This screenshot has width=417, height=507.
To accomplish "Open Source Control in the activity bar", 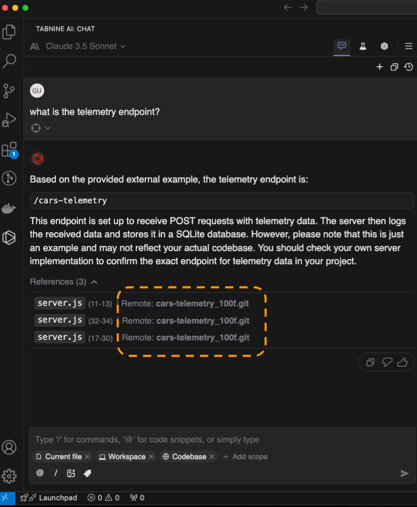I will tap(9, 91).
